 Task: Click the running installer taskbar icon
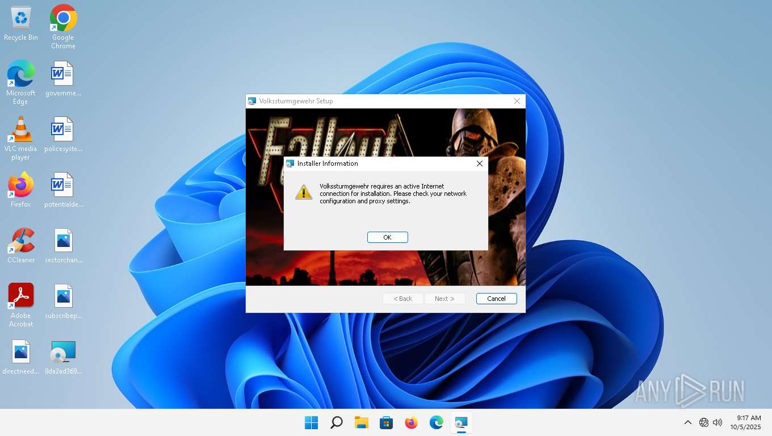pyautogui.click(x=461, y=422)
